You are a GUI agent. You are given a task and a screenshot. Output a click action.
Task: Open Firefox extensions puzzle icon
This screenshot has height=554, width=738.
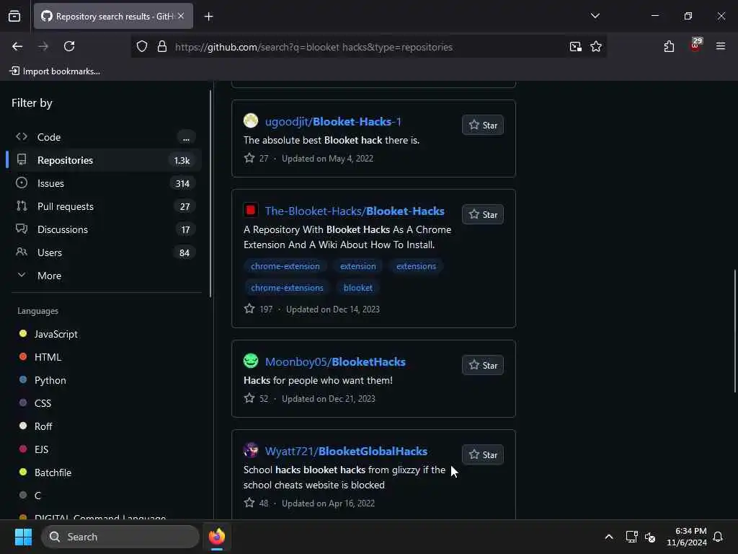[669, 46]
